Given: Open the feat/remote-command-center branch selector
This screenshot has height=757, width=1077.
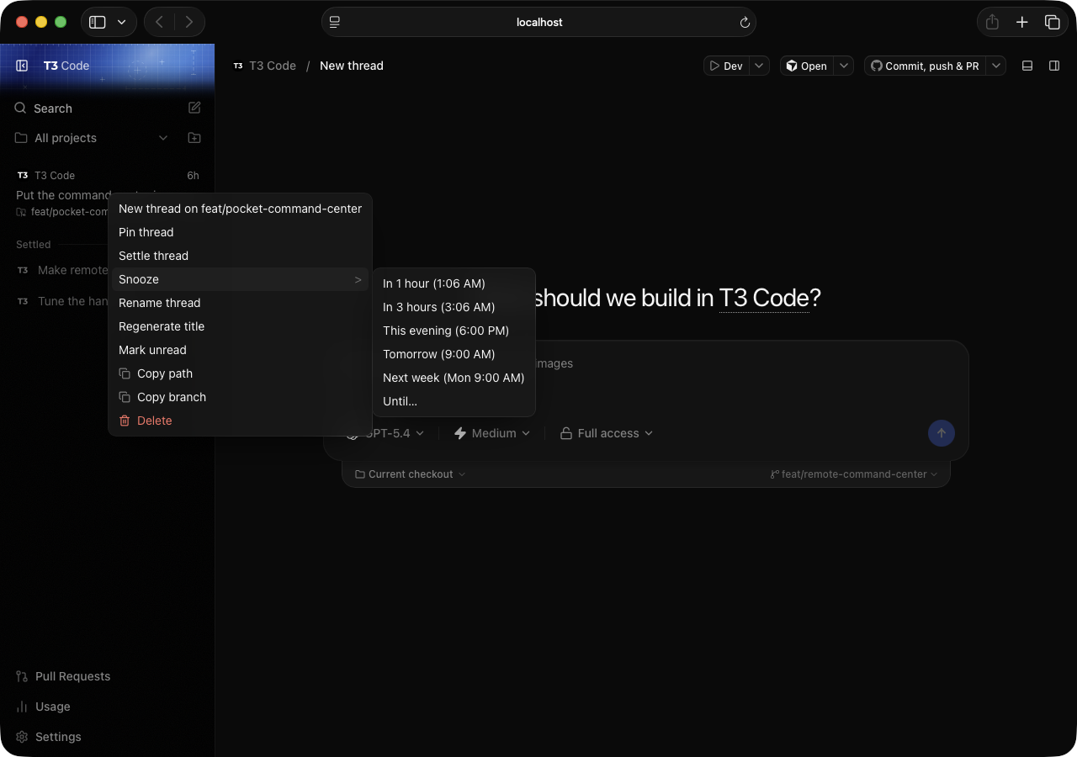Looking at the screenshot, I should point(854,474).
